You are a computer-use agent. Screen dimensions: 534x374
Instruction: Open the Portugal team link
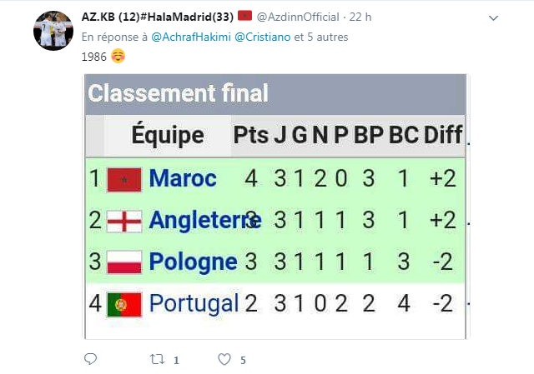point(194,303)
